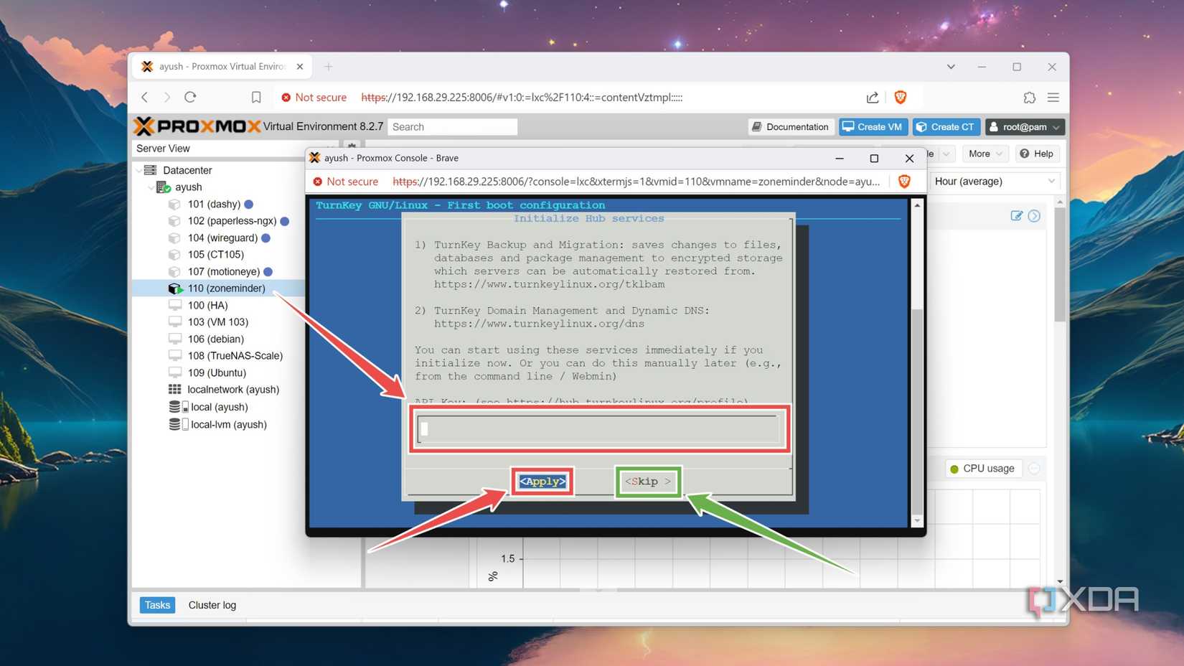Select container 101 (dashy)
The height and width of the screenshot is (666, 1184).
(x=214, y=205)
